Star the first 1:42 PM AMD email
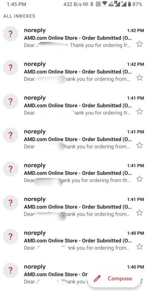This screenshot has width=150, height=291. pyautogui.click(x=140, y=44)
